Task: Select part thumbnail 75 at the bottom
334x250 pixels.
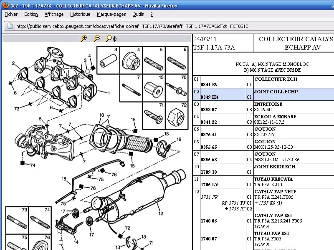Action: [x=17, y=242]
